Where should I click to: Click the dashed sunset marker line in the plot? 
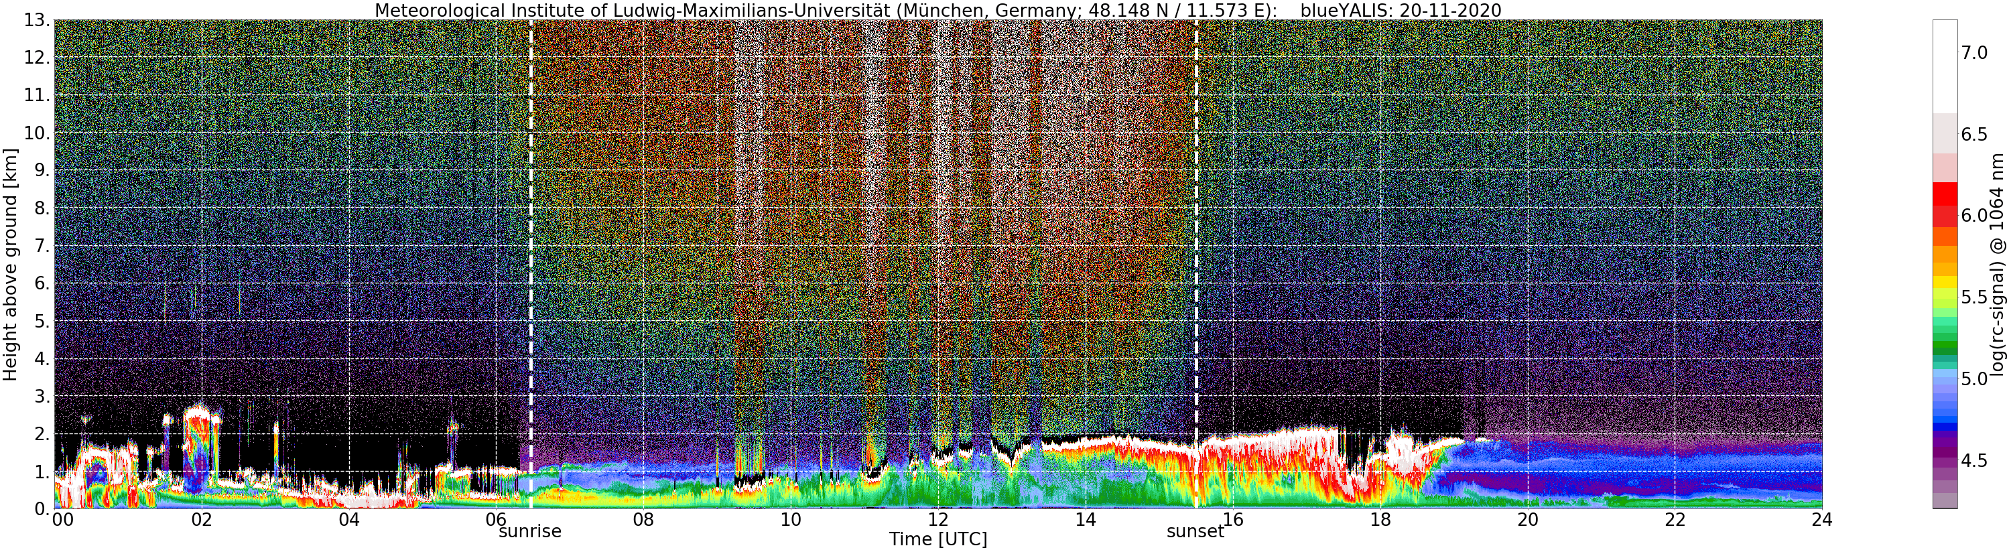(x=1196, y=264)
